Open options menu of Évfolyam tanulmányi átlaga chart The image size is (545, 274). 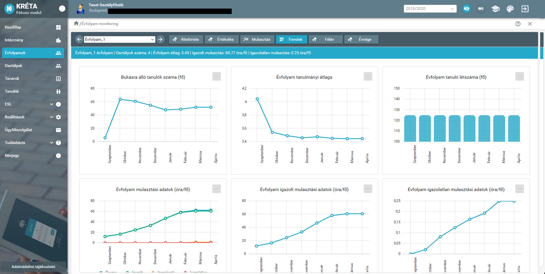point(368,76)
